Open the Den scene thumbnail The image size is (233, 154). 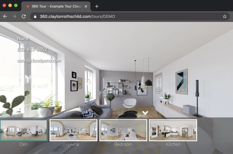tap(24, 130)
